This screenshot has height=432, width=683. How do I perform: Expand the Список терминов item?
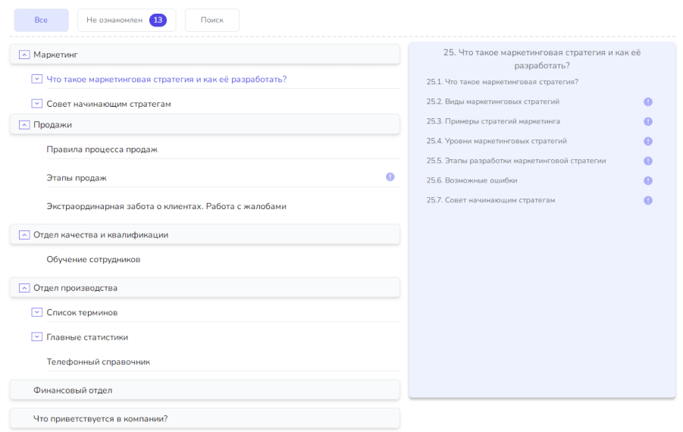click(37, 312)
